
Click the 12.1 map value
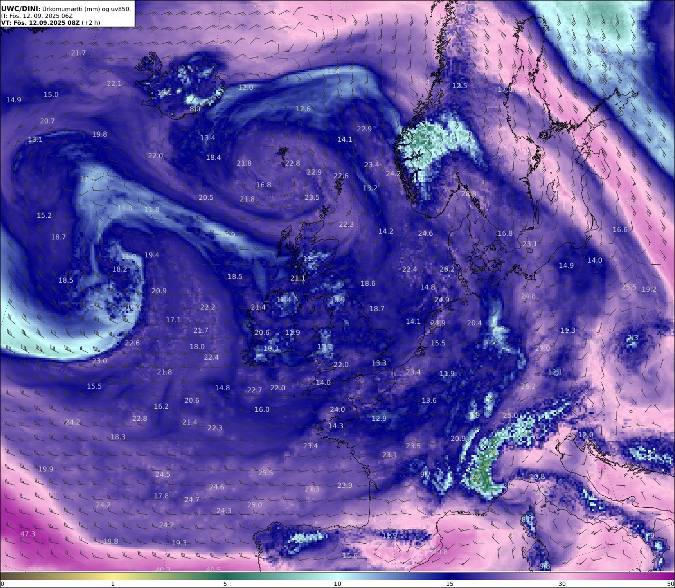pyautogui.click(x=555, y=372)
